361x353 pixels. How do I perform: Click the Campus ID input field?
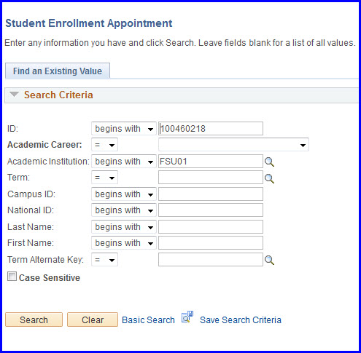click(x=211, y=194)
